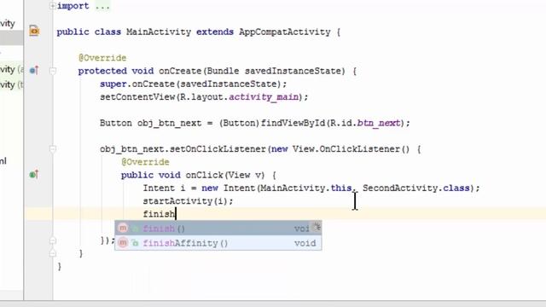Select finish() in the autocomplete popup
Screen dimensions: 546x307
coord(218,228)
